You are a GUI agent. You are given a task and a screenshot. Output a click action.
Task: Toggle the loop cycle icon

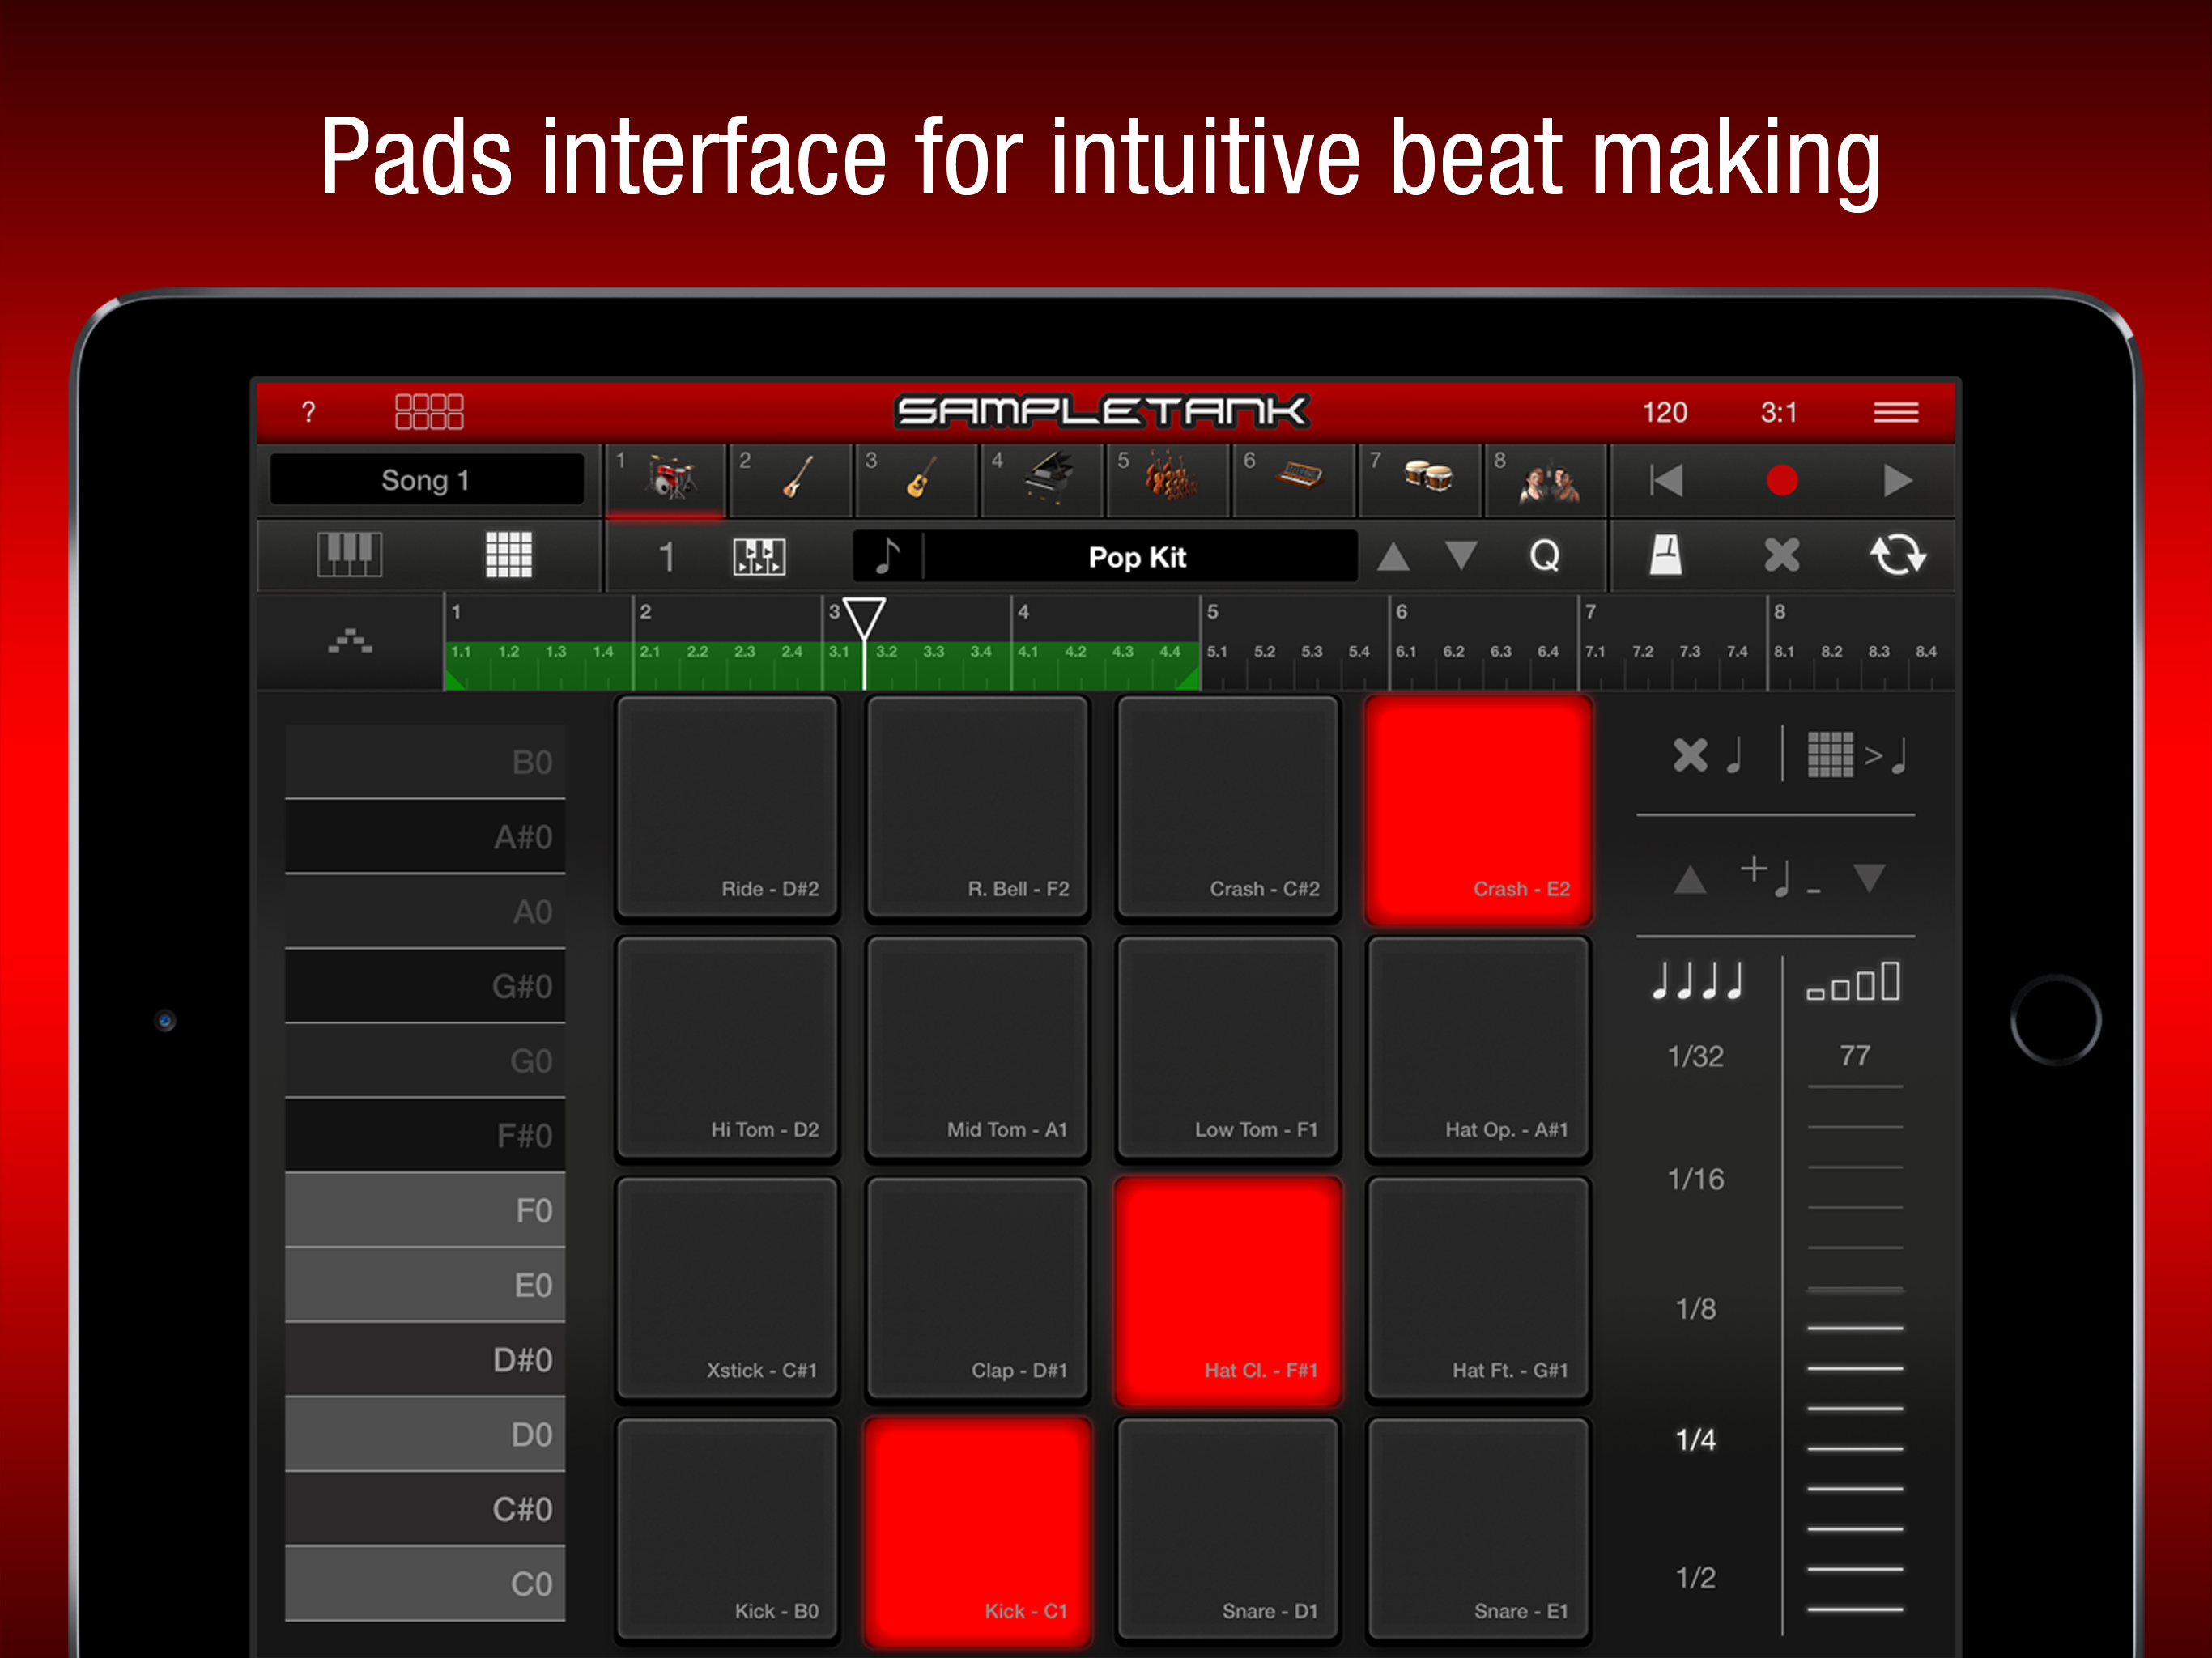pos(1897,555)
